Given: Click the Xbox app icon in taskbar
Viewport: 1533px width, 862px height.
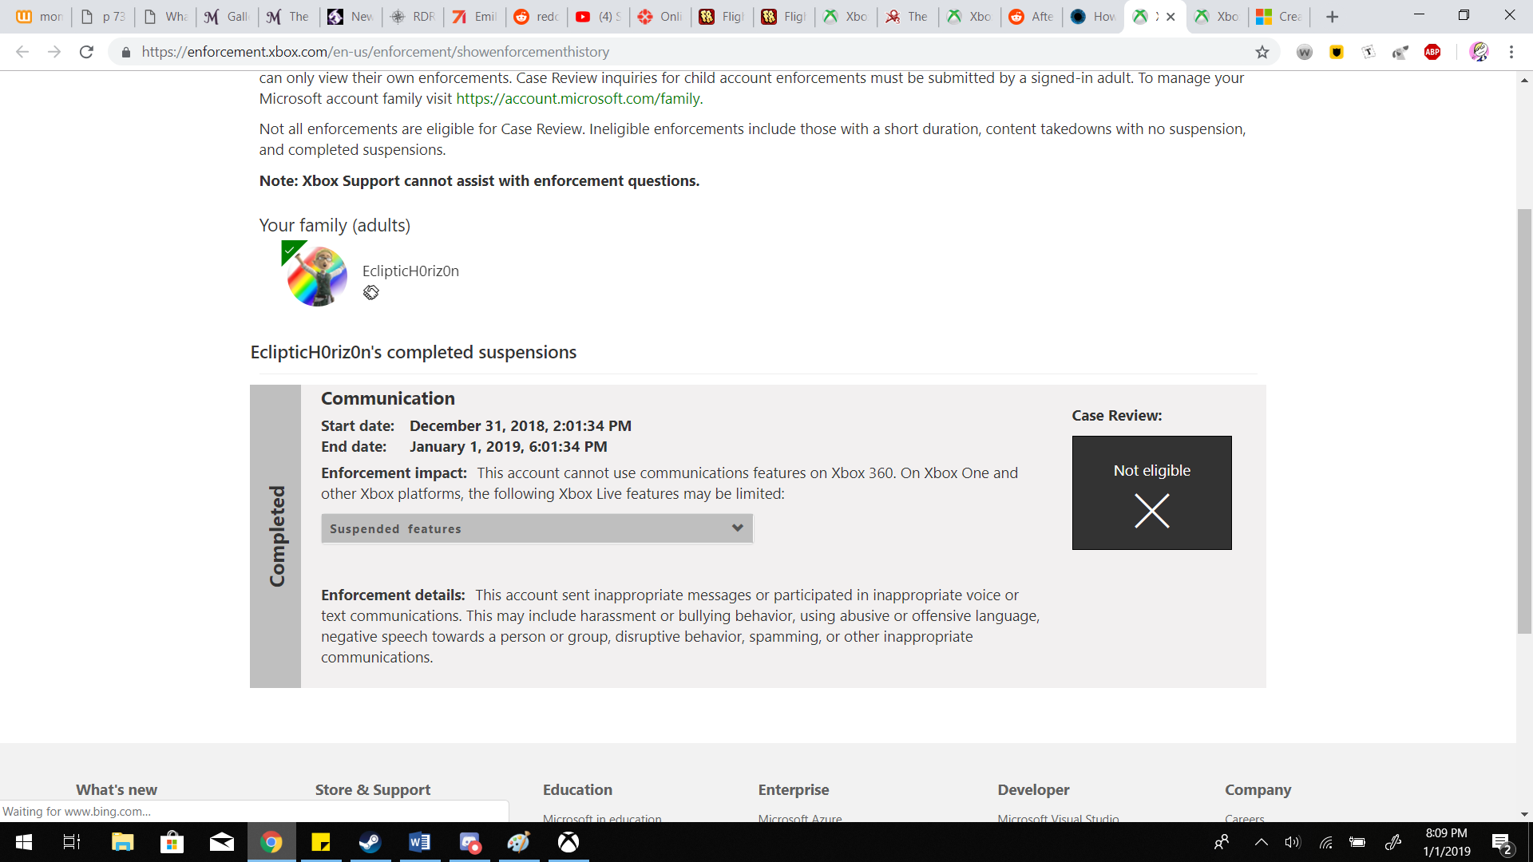Looking at the screenshot, I should coord(568,842).
